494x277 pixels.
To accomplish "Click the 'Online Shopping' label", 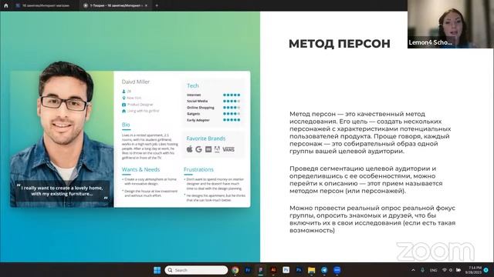I will click(201, 108).
